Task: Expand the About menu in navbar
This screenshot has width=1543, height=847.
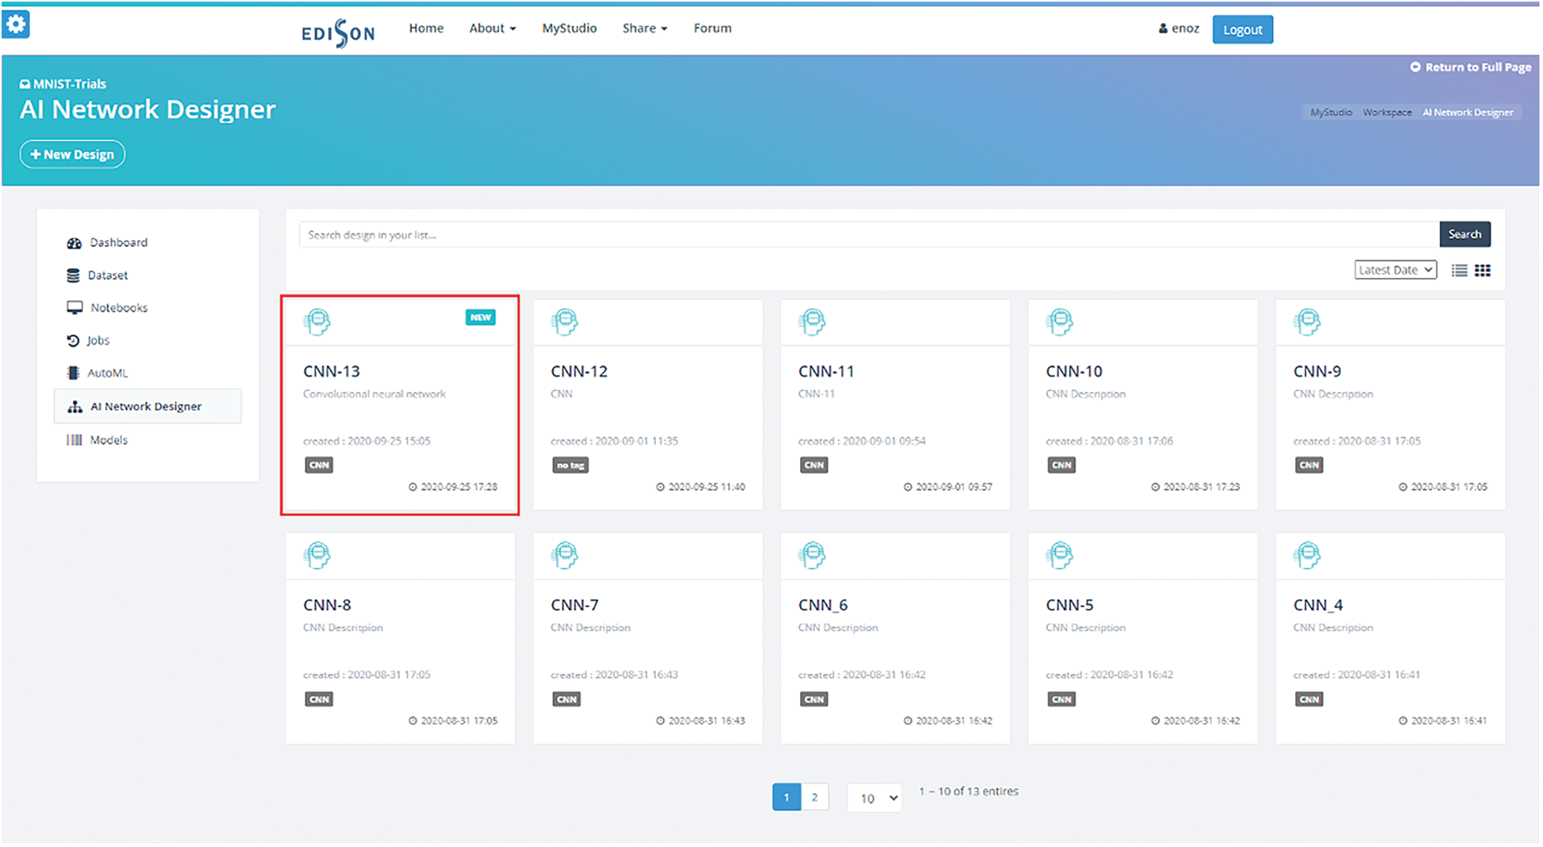Action: (x=492, y=28)
